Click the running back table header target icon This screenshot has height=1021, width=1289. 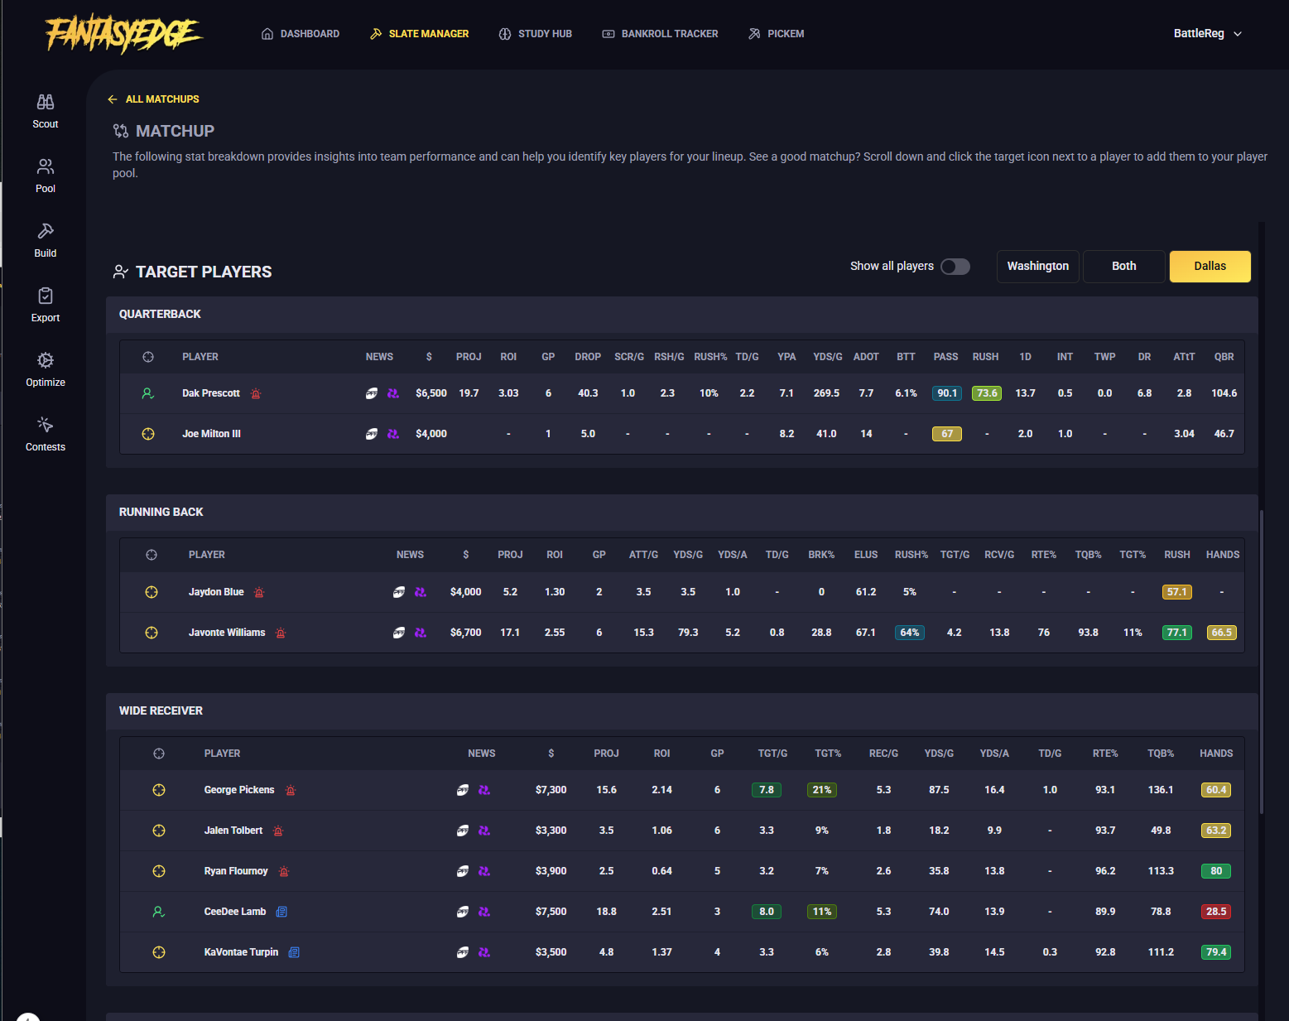(152, 555)
